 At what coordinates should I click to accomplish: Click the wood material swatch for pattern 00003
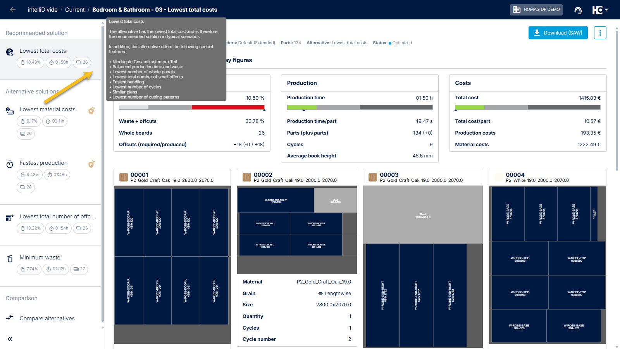[x=373, y=178]
